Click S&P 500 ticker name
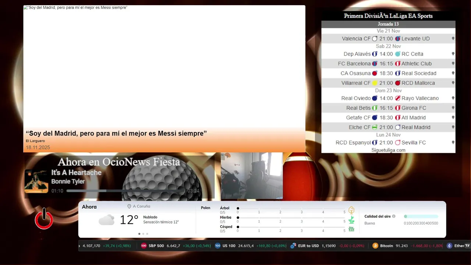This screenshot has width=471, height=265. (x=156, y=246)
